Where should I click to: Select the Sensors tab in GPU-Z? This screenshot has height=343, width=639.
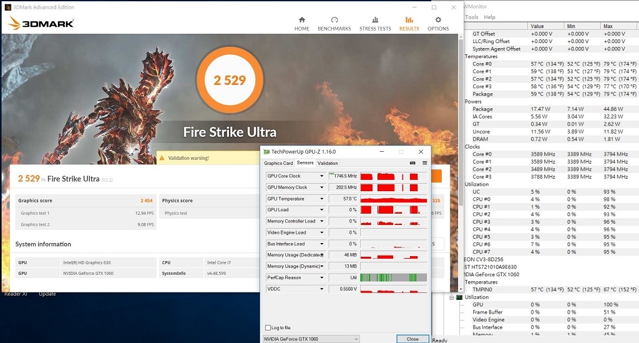[305, 162]
